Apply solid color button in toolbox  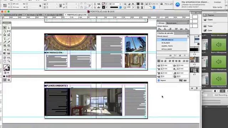click(4, 76)
